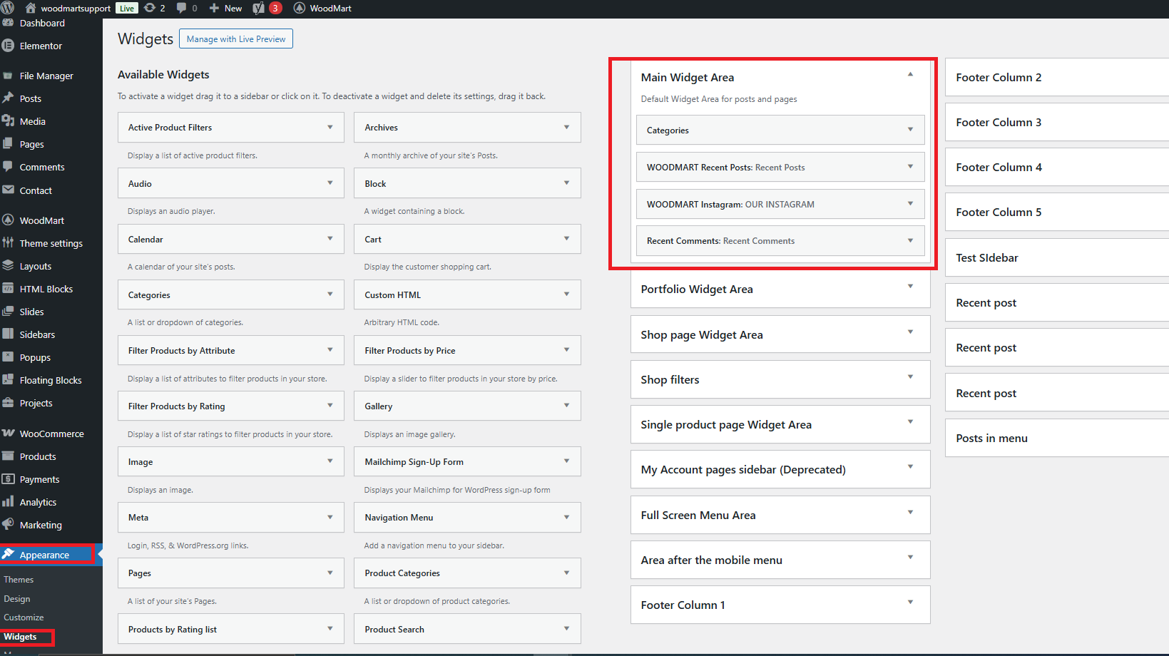Expand the Archives available widget
This screenshot has width=1169, height=656.
point(567,128)
